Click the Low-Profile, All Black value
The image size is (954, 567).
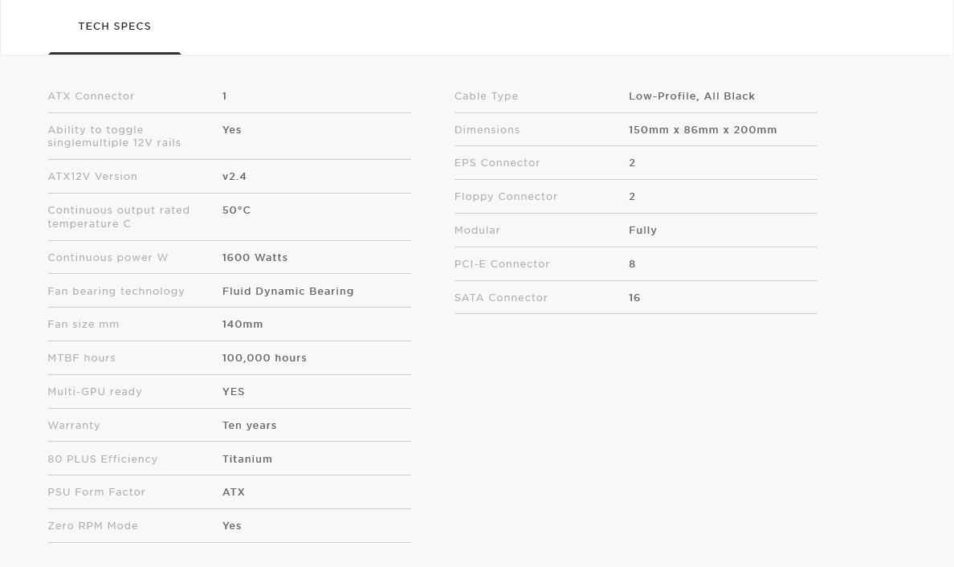[691, 96]
